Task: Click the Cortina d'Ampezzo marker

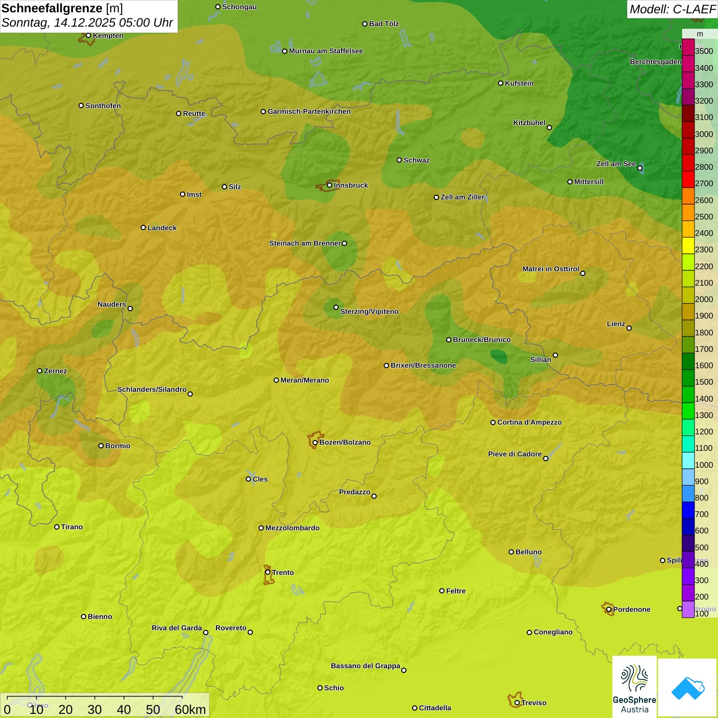Action: [x=493, y=423]
